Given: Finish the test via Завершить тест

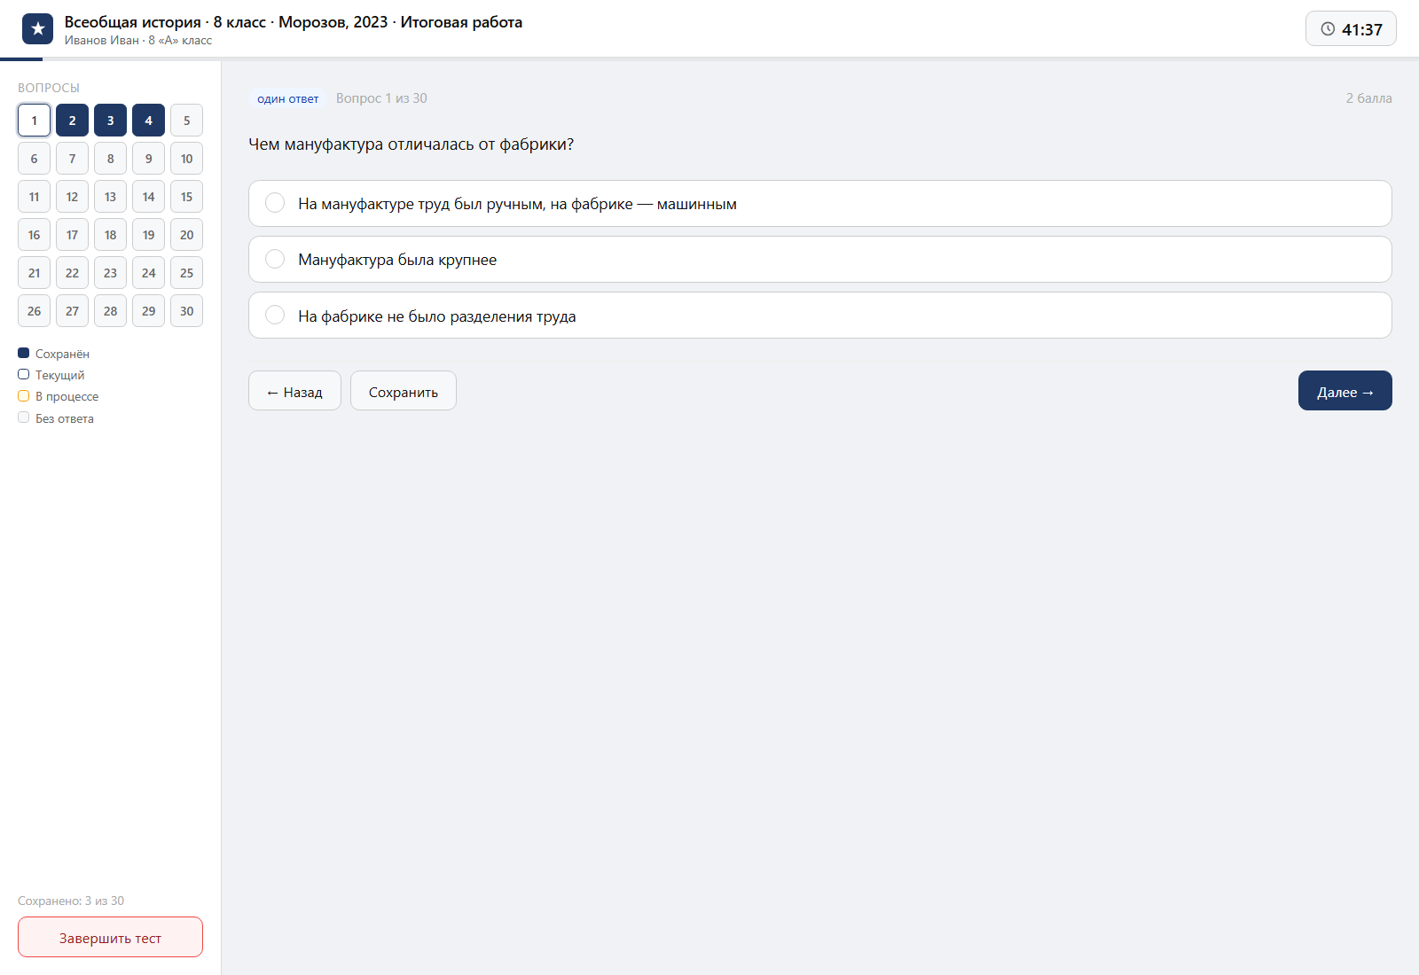Looking at the screenshot, I should (x=110, y=937).
